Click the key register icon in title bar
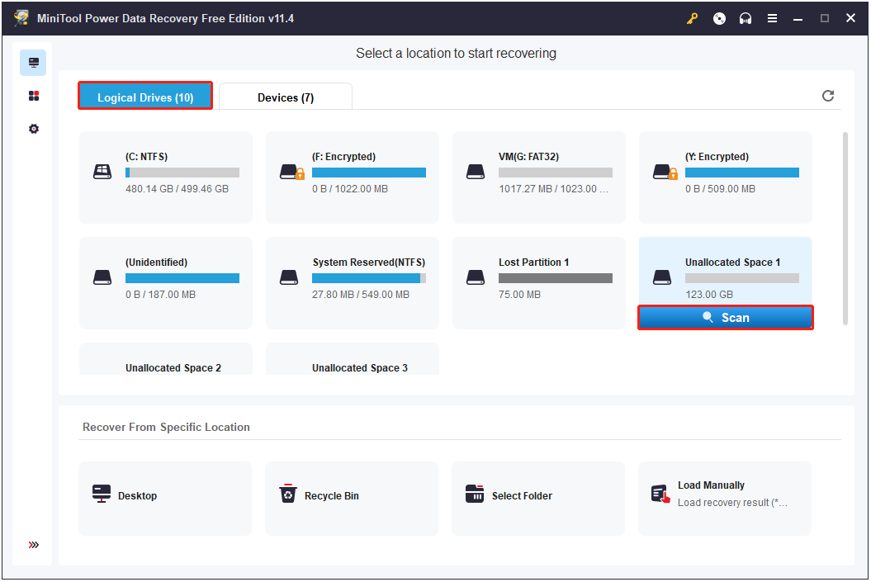This screenshot has width=871, height=582. coord(693,18)
